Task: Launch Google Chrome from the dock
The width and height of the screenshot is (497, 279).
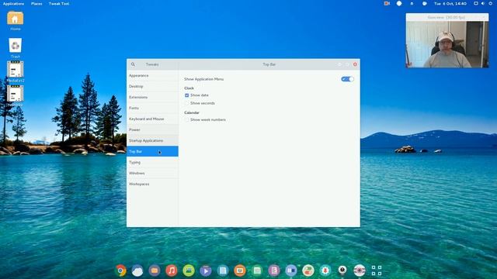Action: tap(120, 270)
